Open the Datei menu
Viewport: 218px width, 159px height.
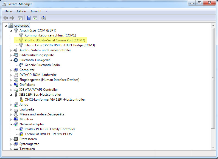(x=8, y=11)
